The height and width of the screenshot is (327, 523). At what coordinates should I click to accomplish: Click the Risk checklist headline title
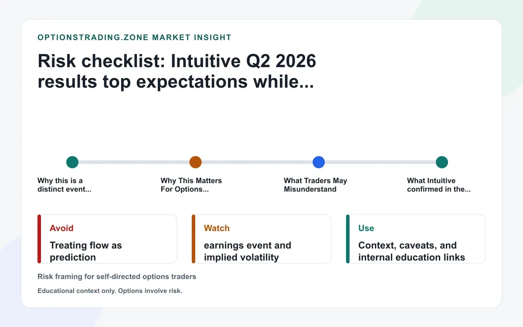177,72
